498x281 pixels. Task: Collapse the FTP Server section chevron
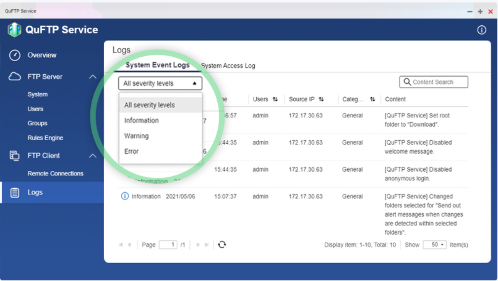(92, 77)
